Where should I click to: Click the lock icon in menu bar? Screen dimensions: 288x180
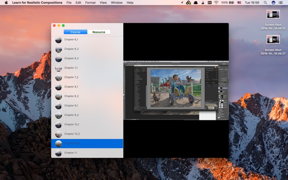click(203, 3)
